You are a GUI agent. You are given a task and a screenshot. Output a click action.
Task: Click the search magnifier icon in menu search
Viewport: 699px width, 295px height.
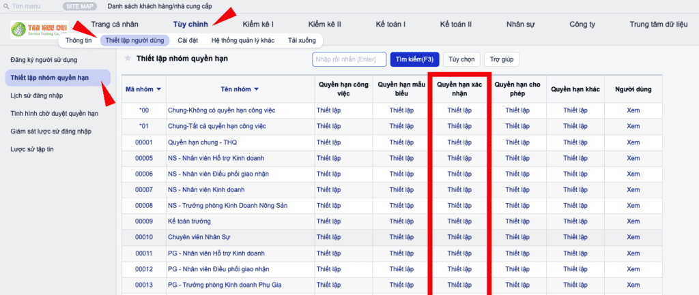(x=6, y=6)
